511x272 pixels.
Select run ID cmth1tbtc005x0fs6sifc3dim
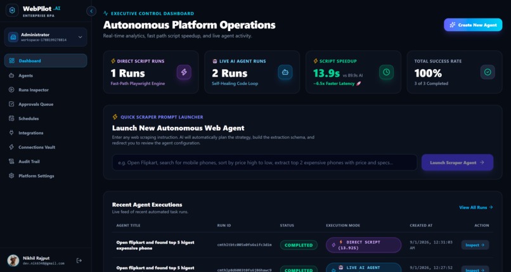click(244, 245)
